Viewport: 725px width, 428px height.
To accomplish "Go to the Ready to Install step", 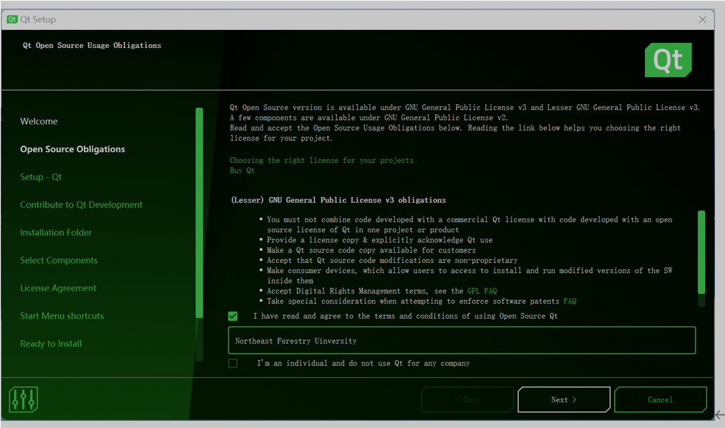I will [51, 344].
